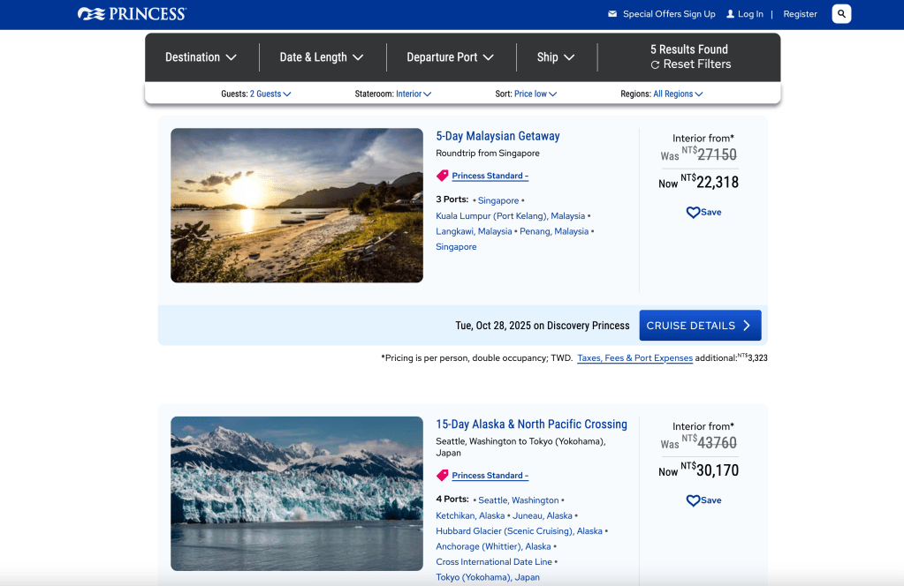Save the 5-Day Malaysian Getaway cruise

click(x=703, y=212)
